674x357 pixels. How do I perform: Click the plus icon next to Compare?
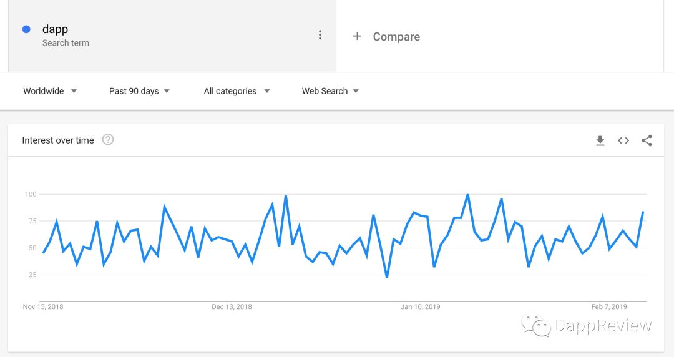(x=357, y=37)
